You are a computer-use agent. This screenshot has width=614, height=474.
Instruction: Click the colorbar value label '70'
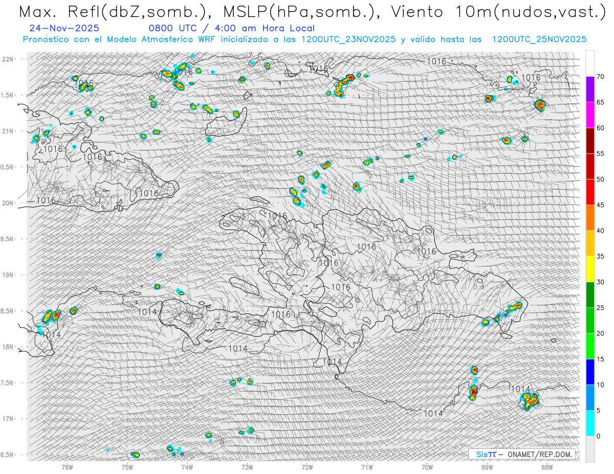point(600,77)
